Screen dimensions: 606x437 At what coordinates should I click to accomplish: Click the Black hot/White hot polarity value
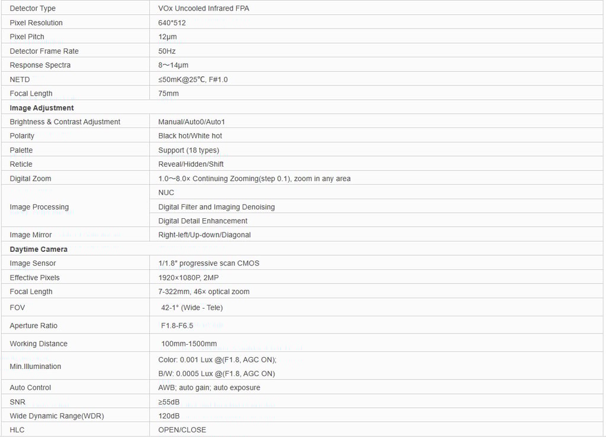coord(190,135)
